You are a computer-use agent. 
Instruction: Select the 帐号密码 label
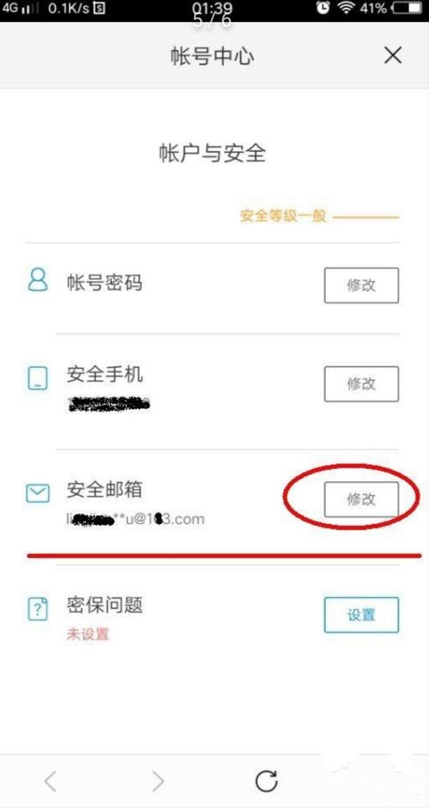click(105, 282)
